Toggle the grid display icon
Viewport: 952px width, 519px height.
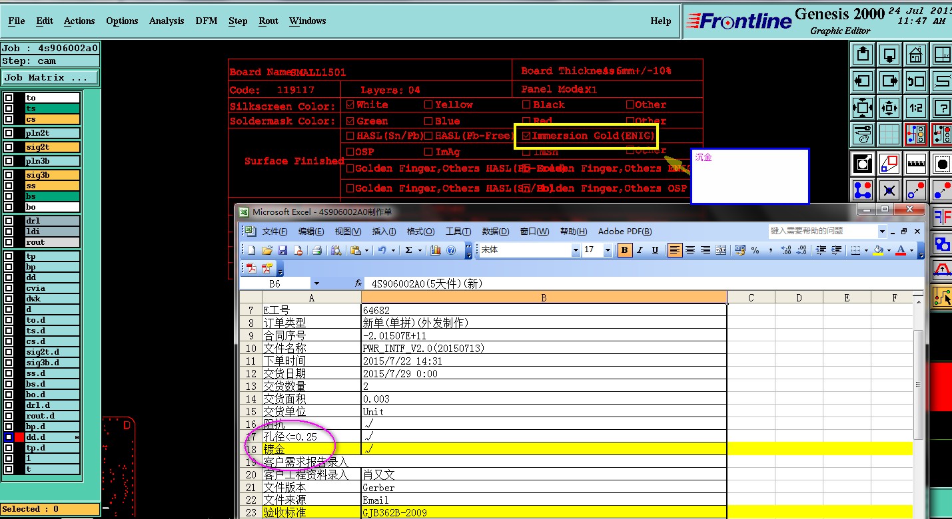(x=889, y=134)
